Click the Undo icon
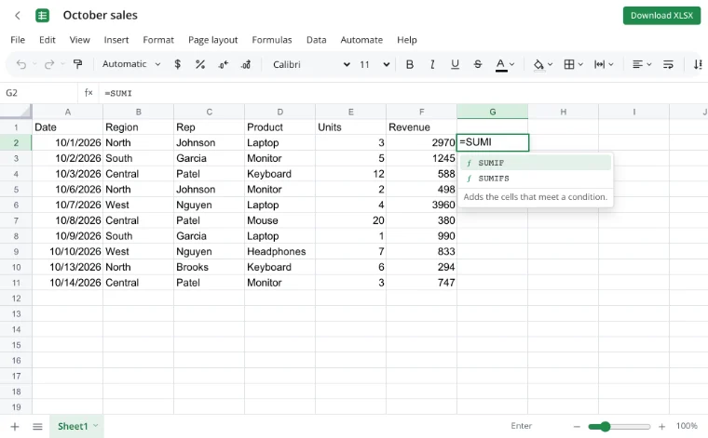Screen dimensions: 708x438 pos(21,64)
